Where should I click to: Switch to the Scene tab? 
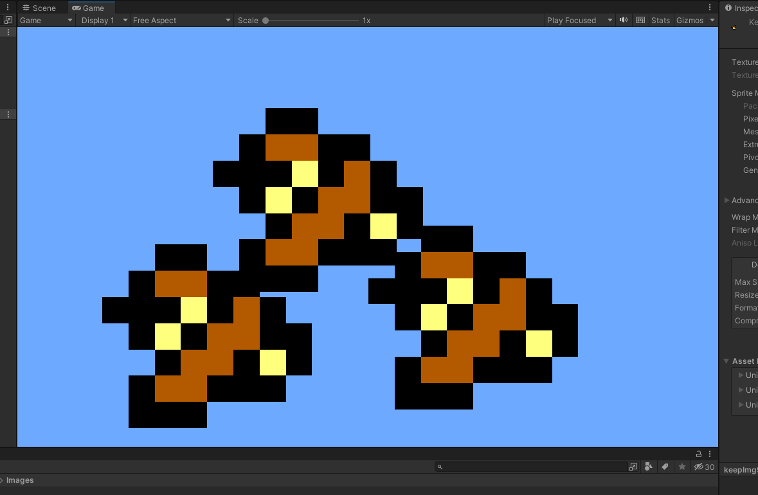pos(39,8)
